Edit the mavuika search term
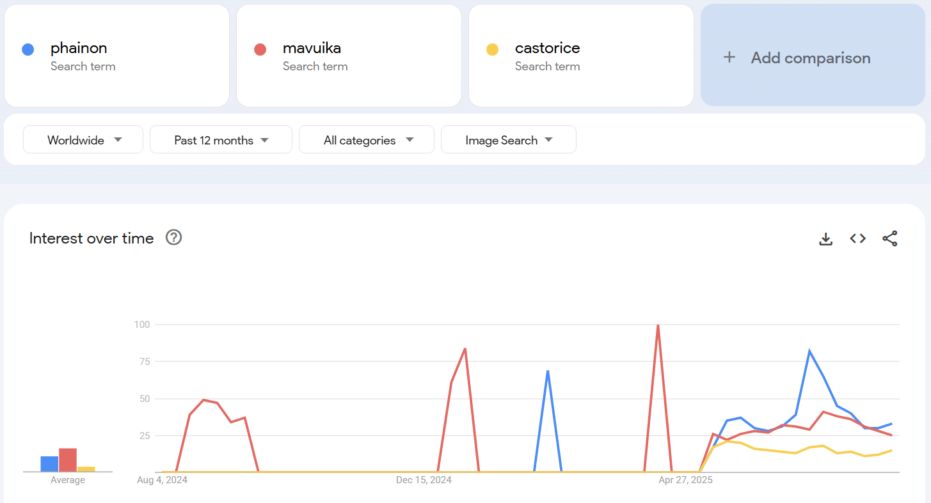The image size is (931, 503). coord(349,56)
